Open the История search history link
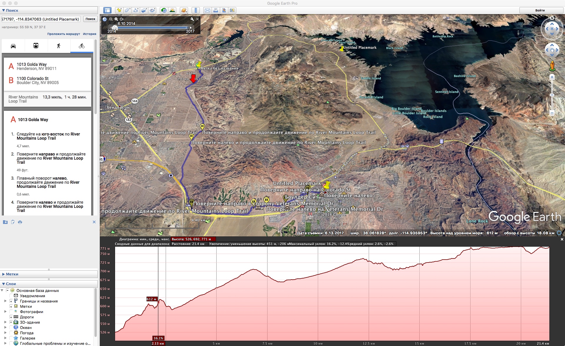Screen dimensions: 565x346 pos(89,34)
